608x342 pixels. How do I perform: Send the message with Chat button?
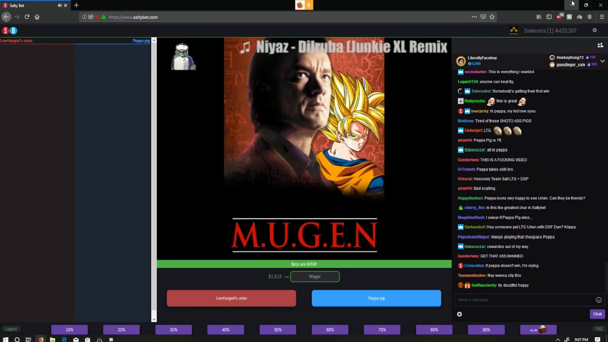click(597, 314)
